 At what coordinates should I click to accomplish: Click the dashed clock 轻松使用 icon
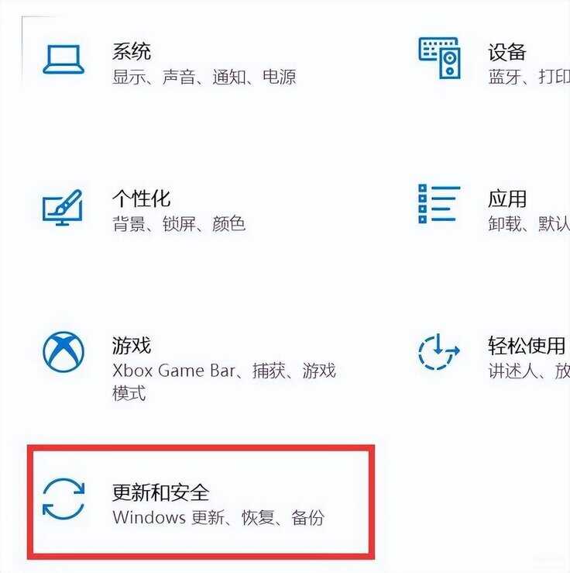point(439,351)
